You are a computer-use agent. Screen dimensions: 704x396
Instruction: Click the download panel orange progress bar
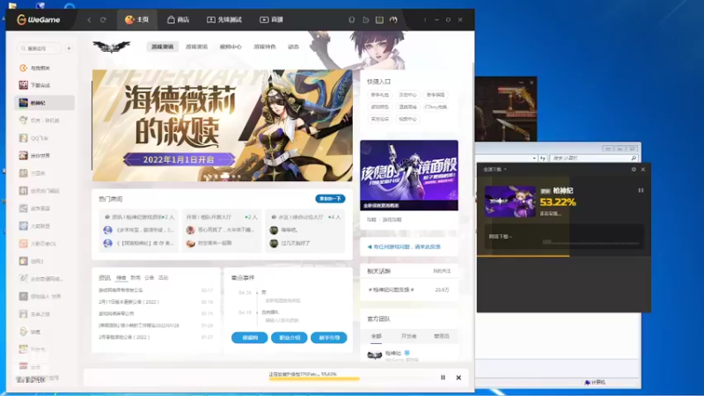coord(523,256)
